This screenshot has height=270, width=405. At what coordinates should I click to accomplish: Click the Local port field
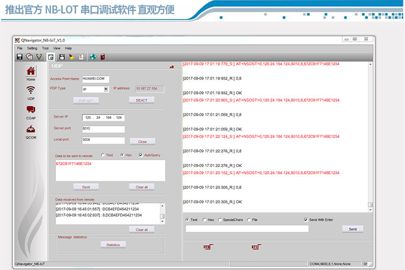(103, 140)
